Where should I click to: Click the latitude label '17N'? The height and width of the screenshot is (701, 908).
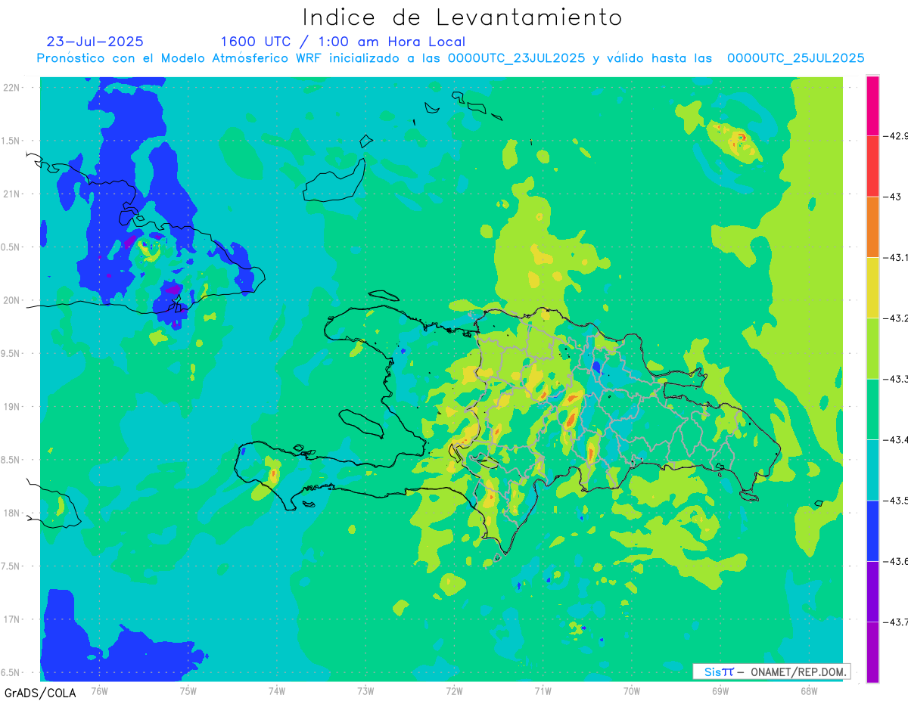click(11, 620)
